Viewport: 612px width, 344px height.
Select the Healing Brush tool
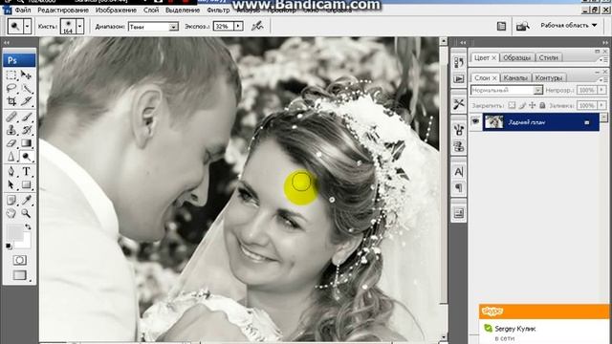(x=11, y=117)
